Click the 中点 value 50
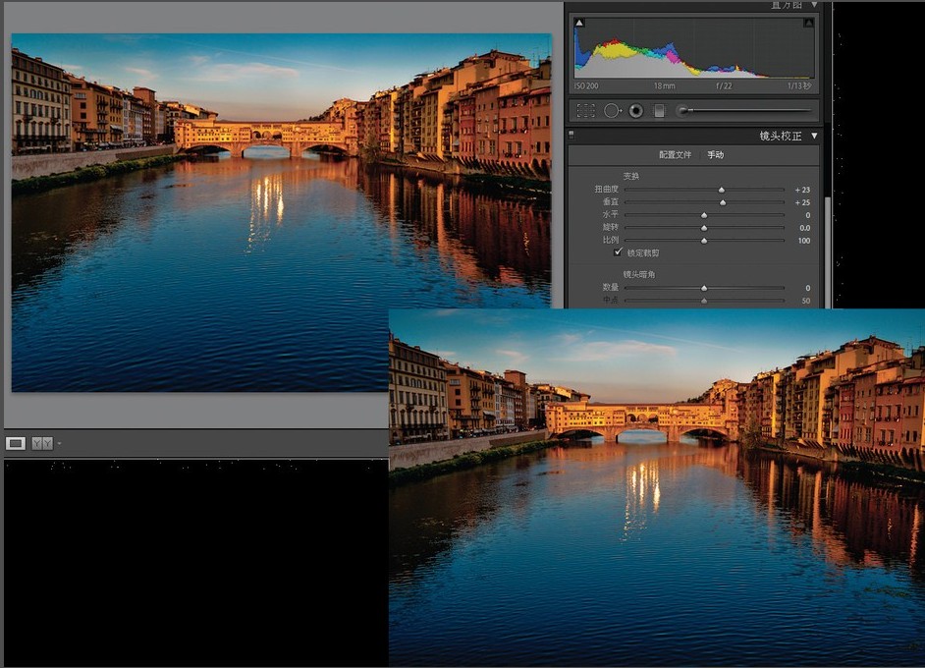Screen dimensions: 925x668 click(x=806, y=301)
